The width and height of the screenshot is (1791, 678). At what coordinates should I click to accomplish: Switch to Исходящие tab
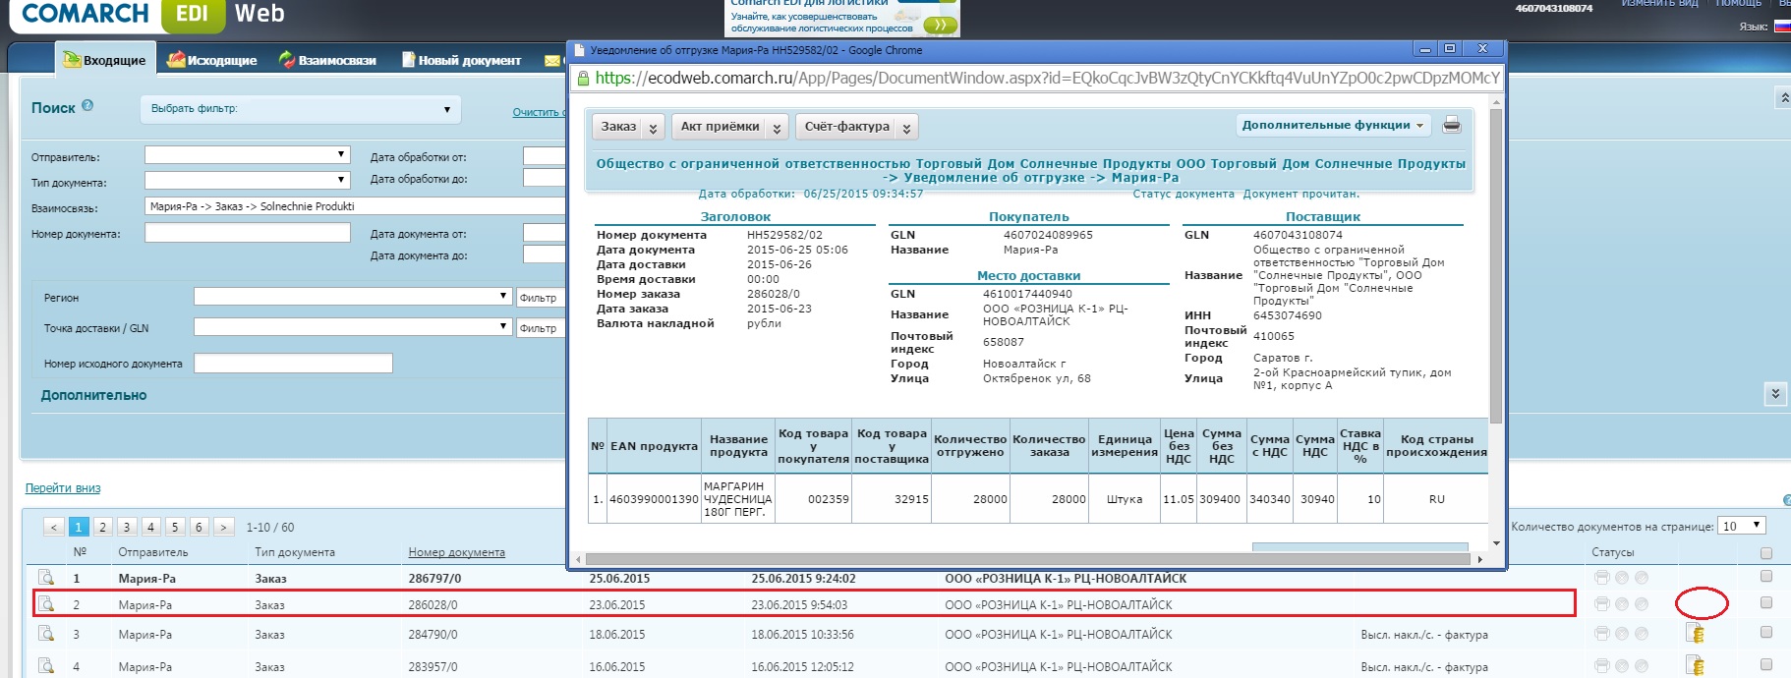212,60
